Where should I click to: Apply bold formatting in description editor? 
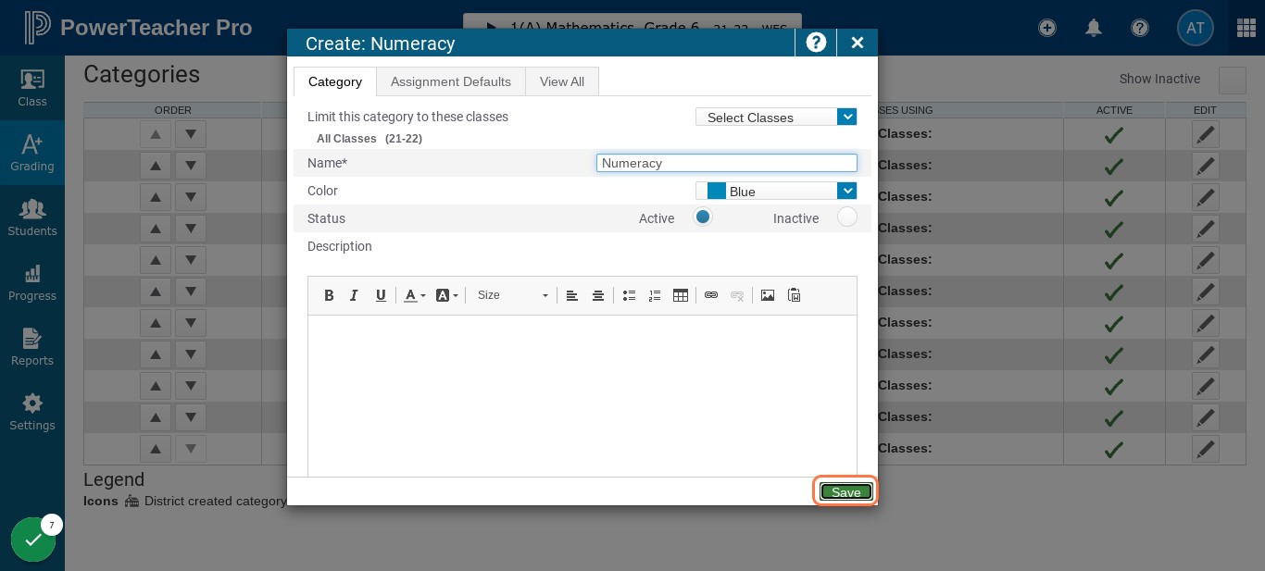click(329, 295)
